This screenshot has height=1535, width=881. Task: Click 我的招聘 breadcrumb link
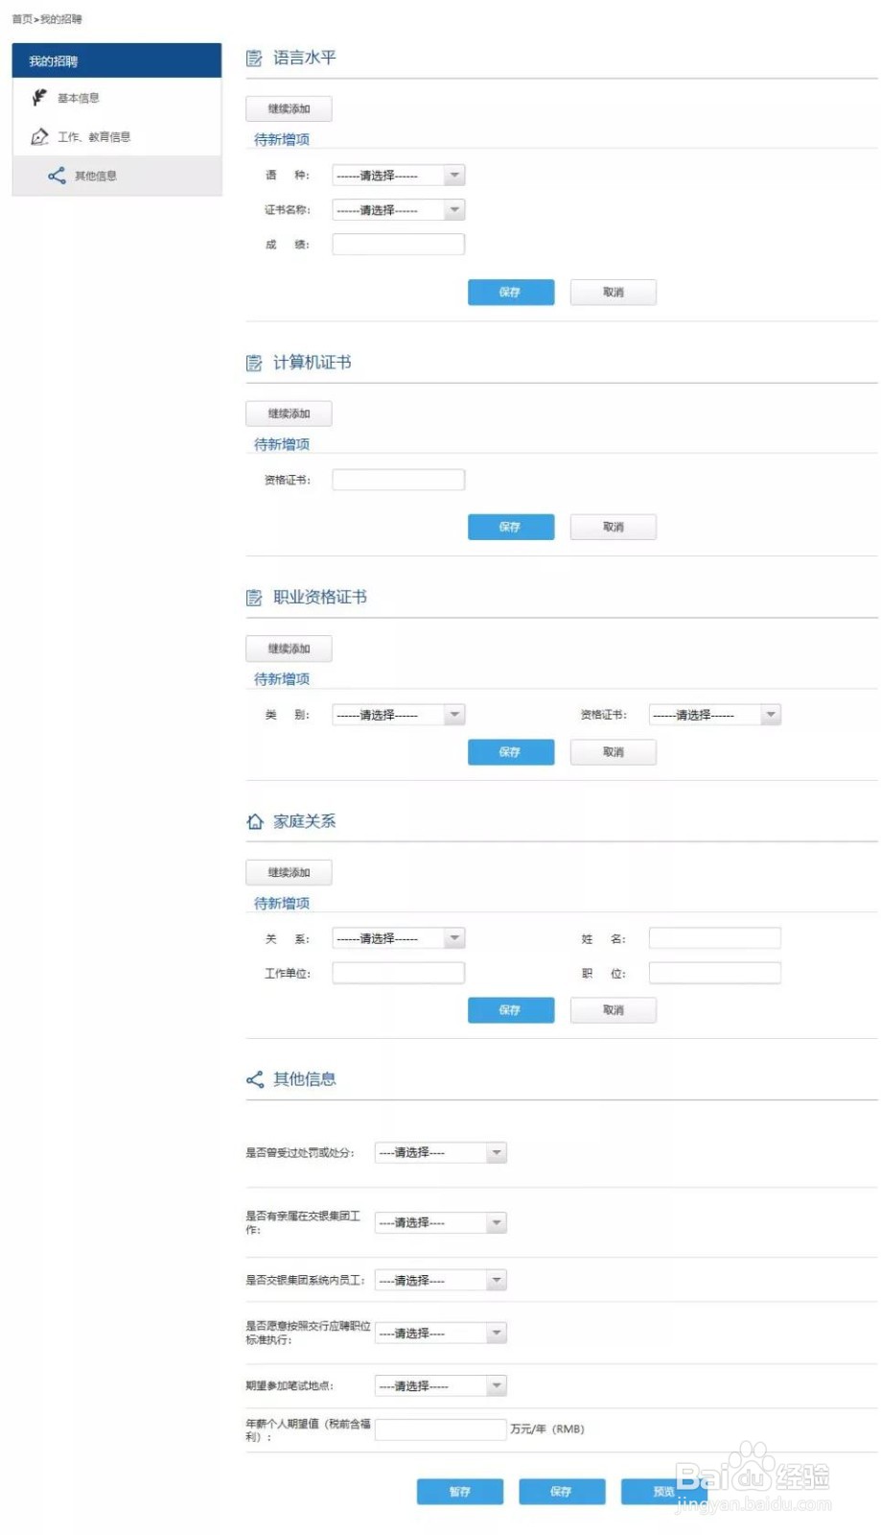coord(61,19)
